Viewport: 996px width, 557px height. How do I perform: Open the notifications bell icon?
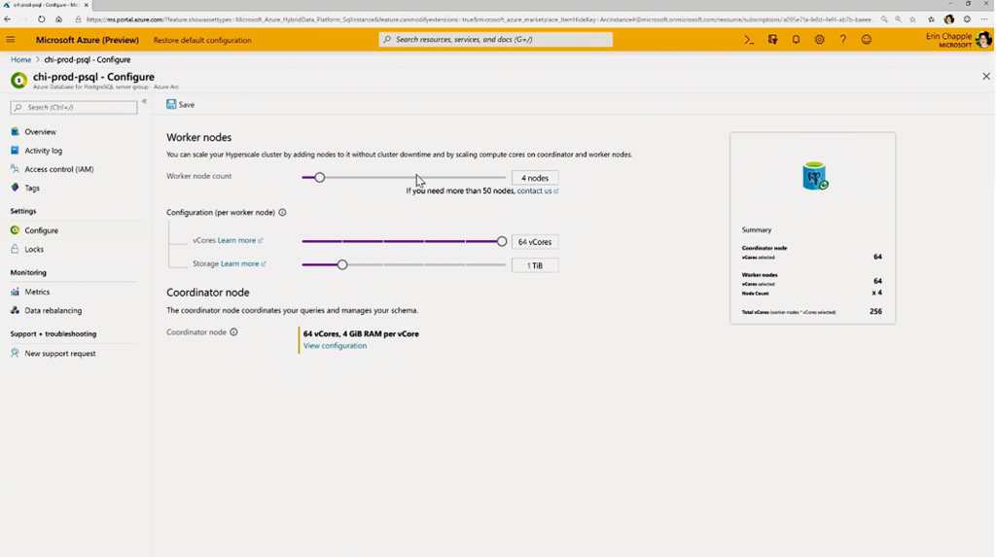click(x=796, y=40)
